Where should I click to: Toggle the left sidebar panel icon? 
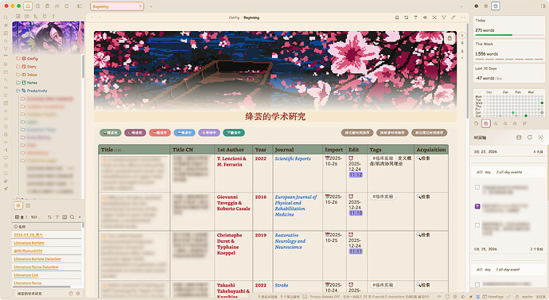79,6
